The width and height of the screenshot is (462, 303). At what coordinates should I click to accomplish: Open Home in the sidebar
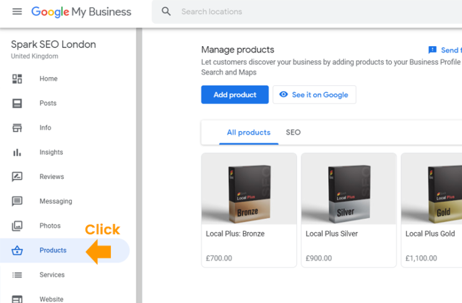[49, 79]
